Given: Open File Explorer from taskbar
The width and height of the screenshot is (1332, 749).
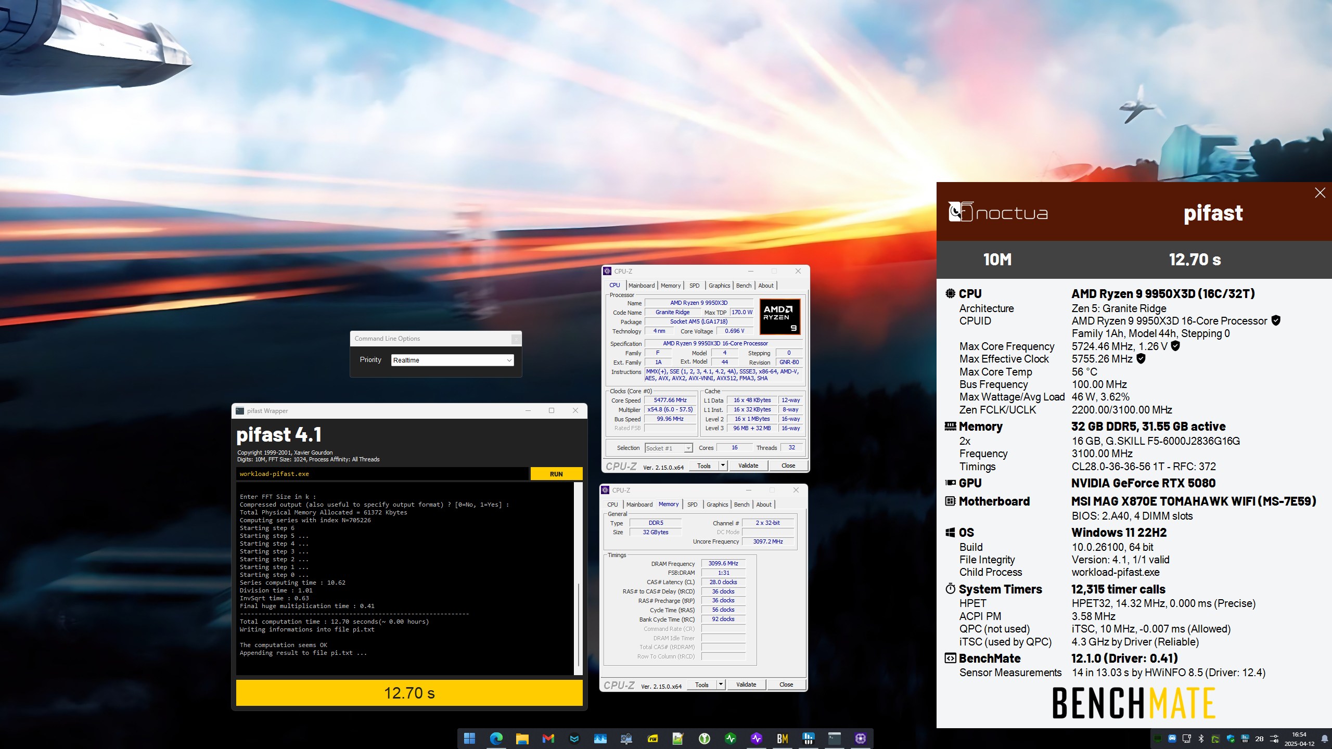Looking at the screenshot, I should coord(522,738).
